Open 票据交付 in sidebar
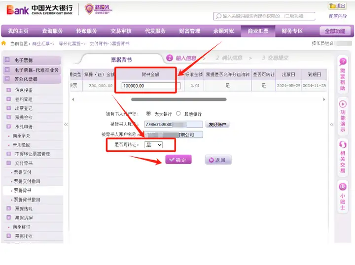 [22, 172]
